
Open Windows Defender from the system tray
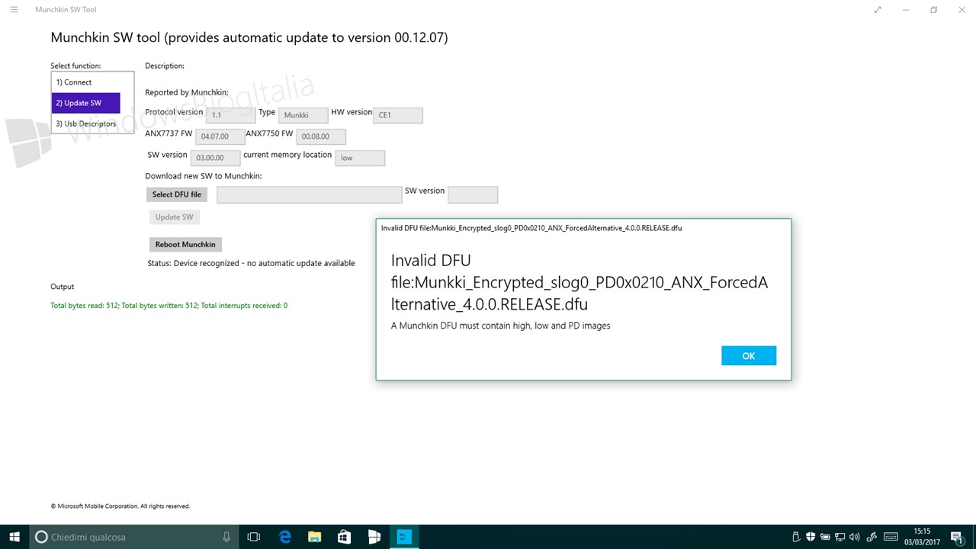[811, 537]
